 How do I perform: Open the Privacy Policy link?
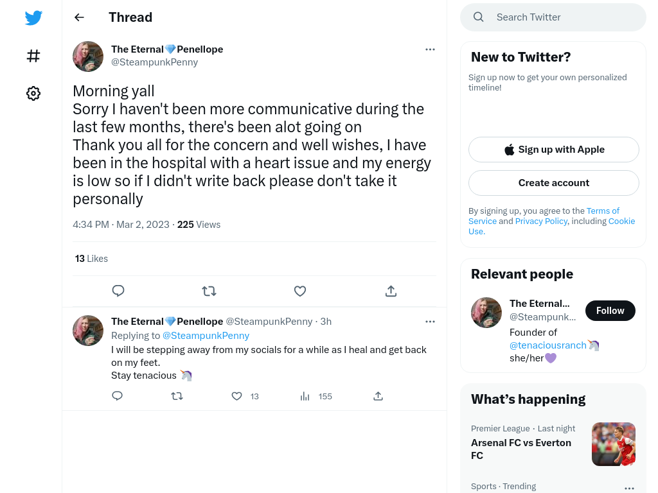pyautogui.click(x=541, y=221)
